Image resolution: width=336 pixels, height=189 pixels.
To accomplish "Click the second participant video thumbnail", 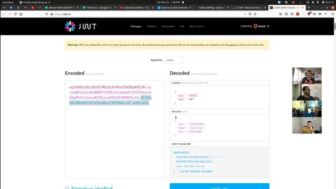I will (307, 92).
